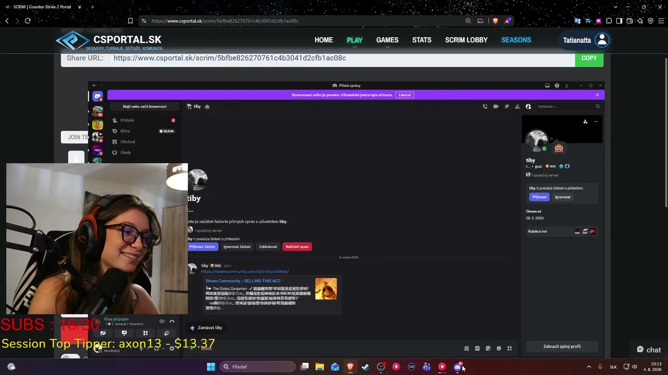Open Brave Shields lion icon

[x=495, y=21]
